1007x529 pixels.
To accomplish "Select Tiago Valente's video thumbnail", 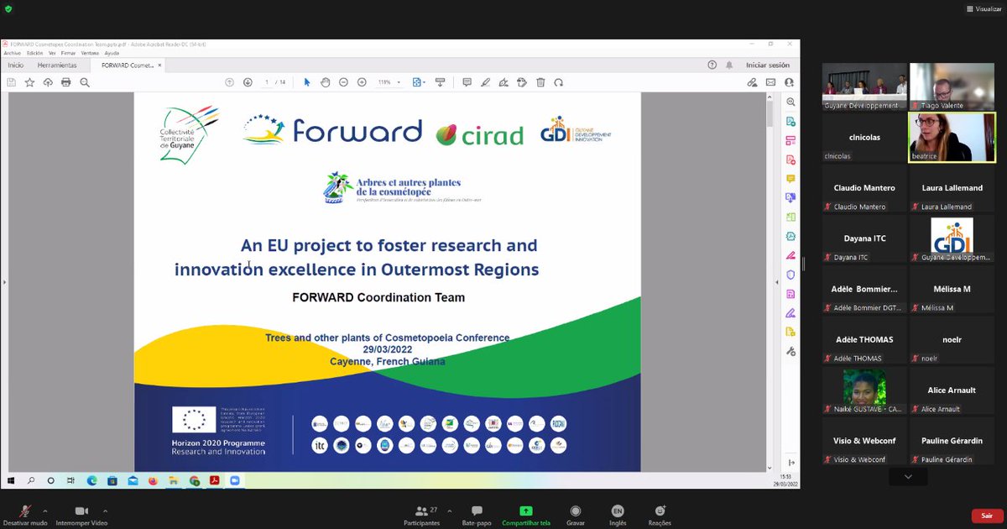I will coord(952,86).
